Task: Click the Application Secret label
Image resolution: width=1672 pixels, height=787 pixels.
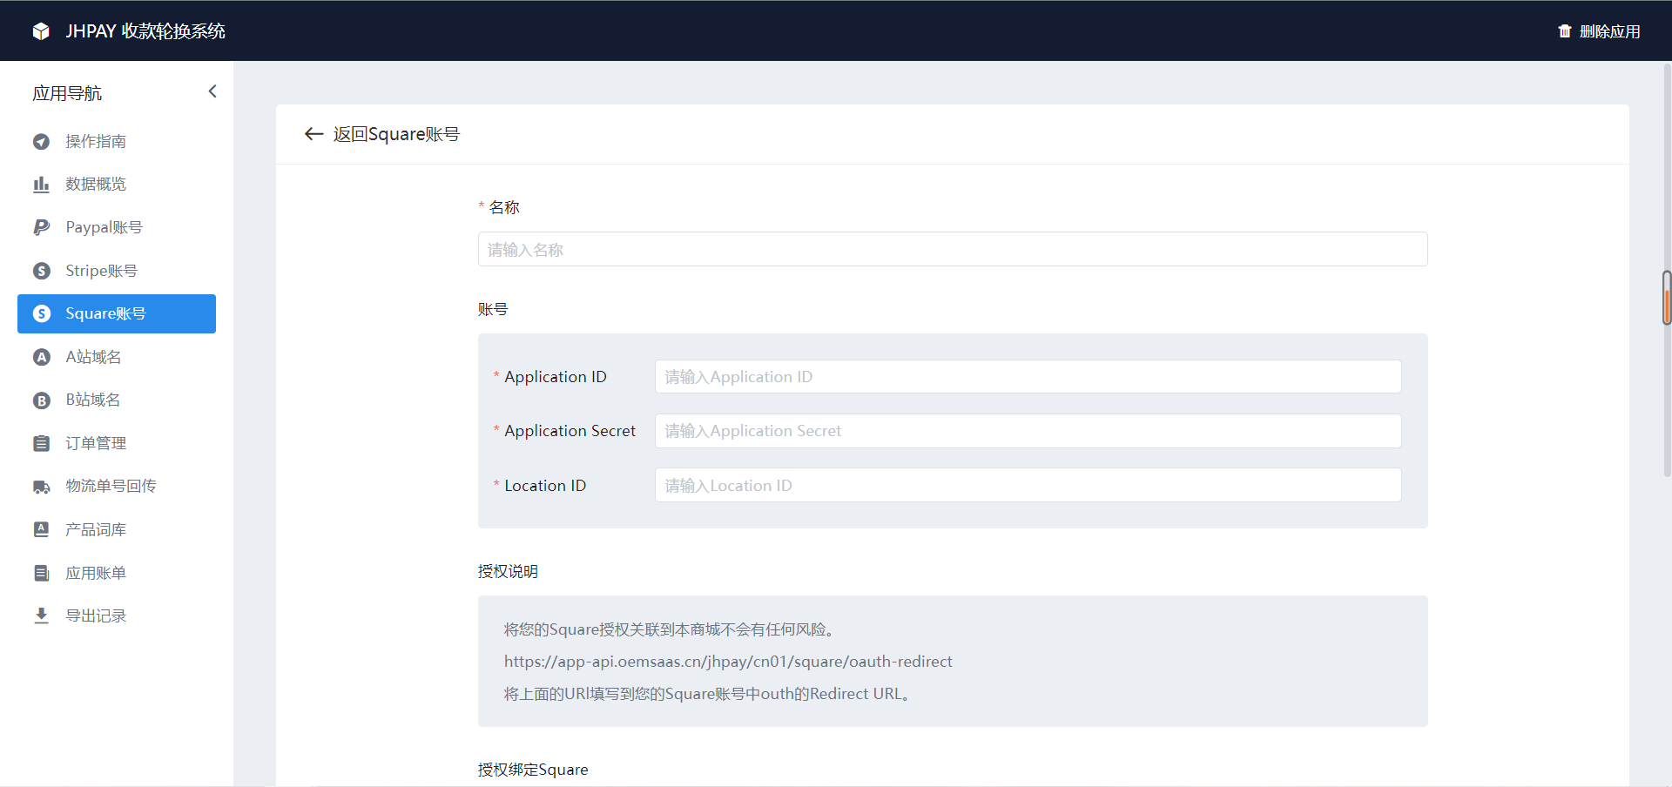Action: (570, 431)
